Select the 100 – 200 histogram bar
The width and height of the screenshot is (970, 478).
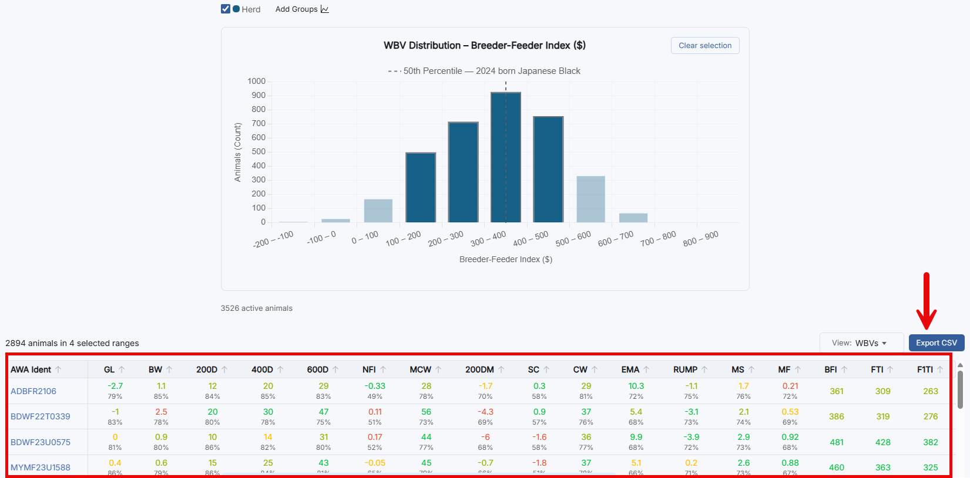click(421, 188)
